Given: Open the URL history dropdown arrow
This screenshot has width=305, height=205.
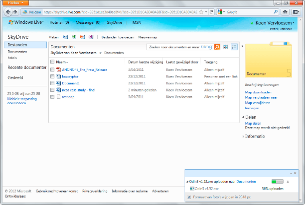Looking at the screenshot, I should (206, 12).
